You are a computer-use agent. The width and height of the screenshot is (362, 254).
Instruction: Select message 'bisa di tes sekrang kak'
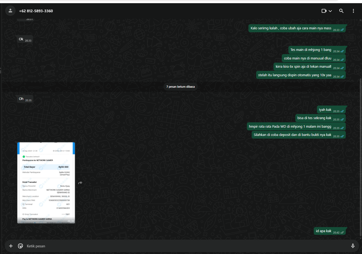coord(320,118)
